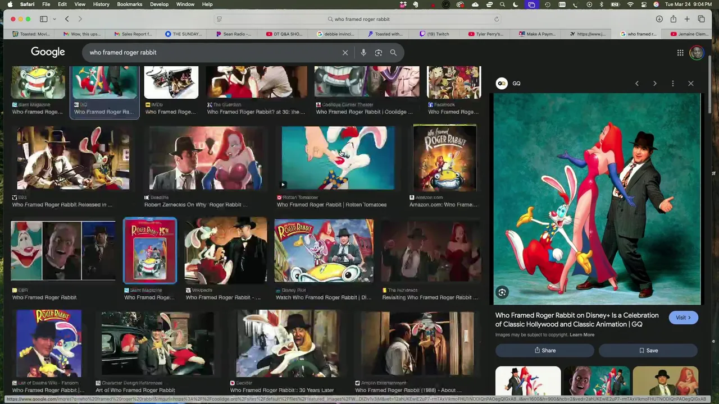
Task: Open the Wi-Fi status menu
Action: tap(630, 4)
